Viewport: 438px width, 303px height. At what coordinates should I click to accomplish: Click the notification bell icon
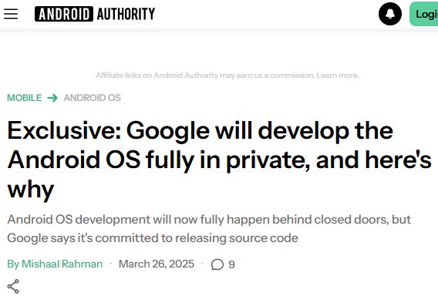pyautogui.click(x=390, y=14)
